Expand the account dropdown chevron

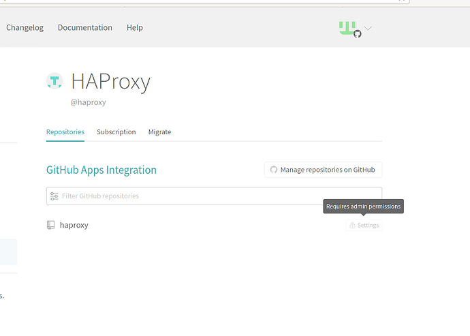click(x=368, y=28)
